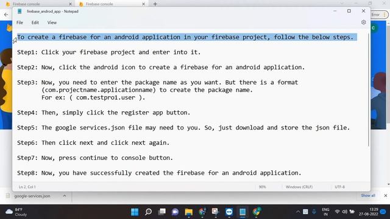Open the Edit menu in Notepad

click(x=35, y=23)
